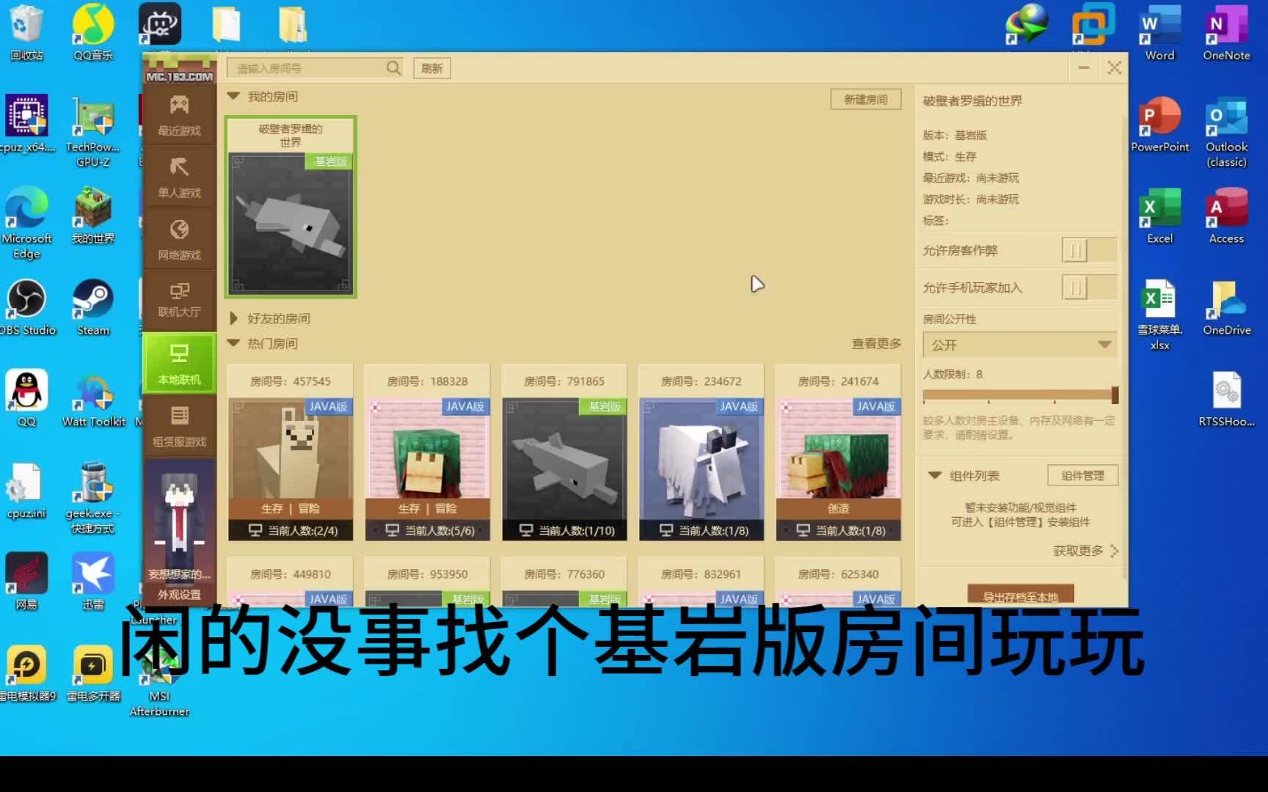Viewport: 1268px width, 792px height.
Task: Expand the 好友的房间 section
Action: (x=233, y=318)
